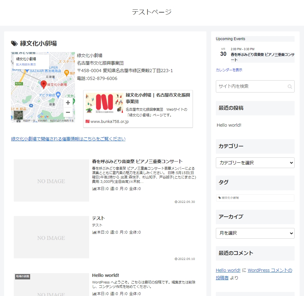The width and height of the screenshot is (304, 296).
Task: Open the 月を選択 archive dropdown
Action: pos(255,233)
